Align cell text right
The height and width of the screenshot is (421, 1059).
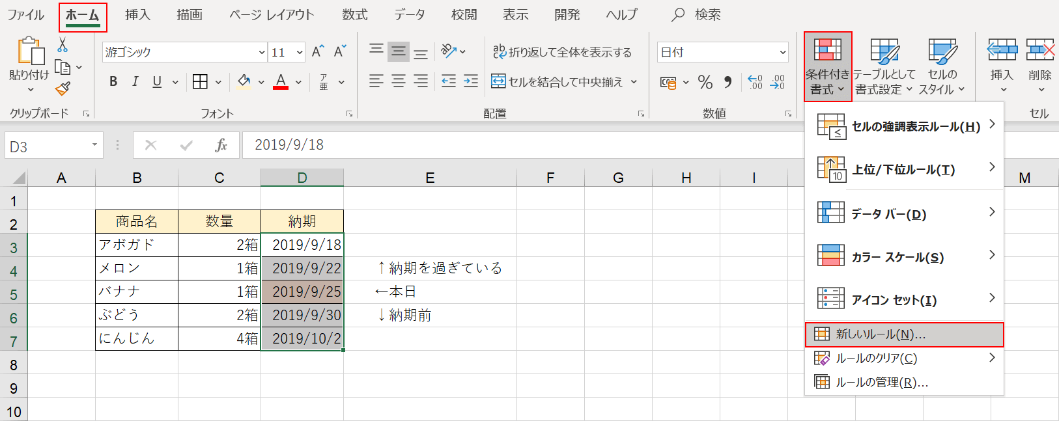(x=421, y=81)
